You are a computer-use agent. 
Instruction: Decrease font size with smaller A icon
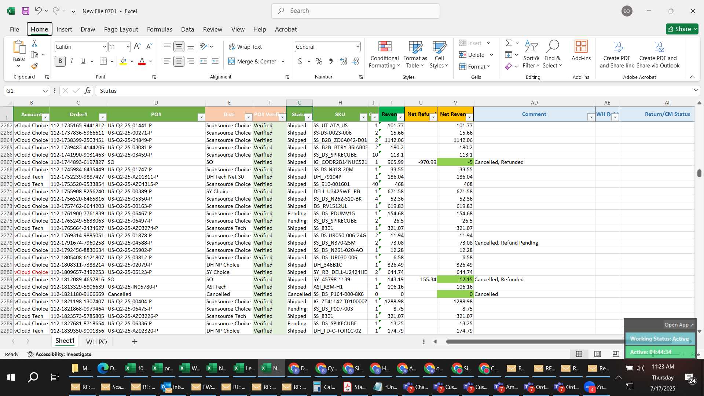pos(149,47)
